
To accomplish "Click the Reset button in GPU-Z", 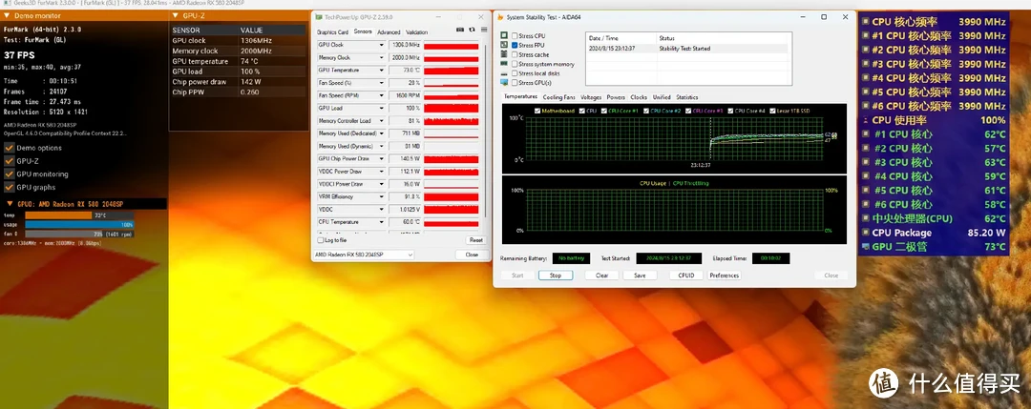I will 475,240.
